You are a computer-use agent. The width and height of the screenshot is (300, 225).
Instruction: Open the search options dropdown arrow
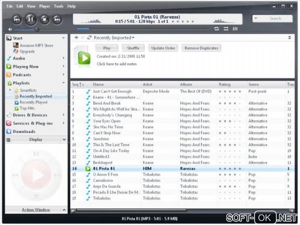coord(256,18)
